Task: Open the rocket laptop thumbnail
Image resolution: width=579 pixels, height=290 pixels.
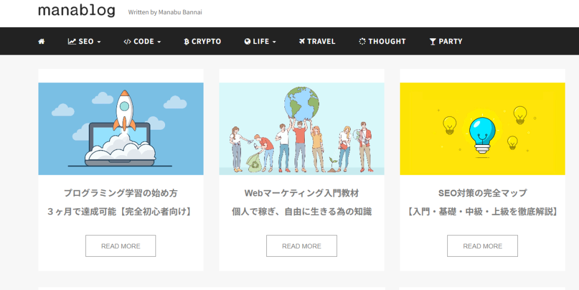Action: [120, 129]
